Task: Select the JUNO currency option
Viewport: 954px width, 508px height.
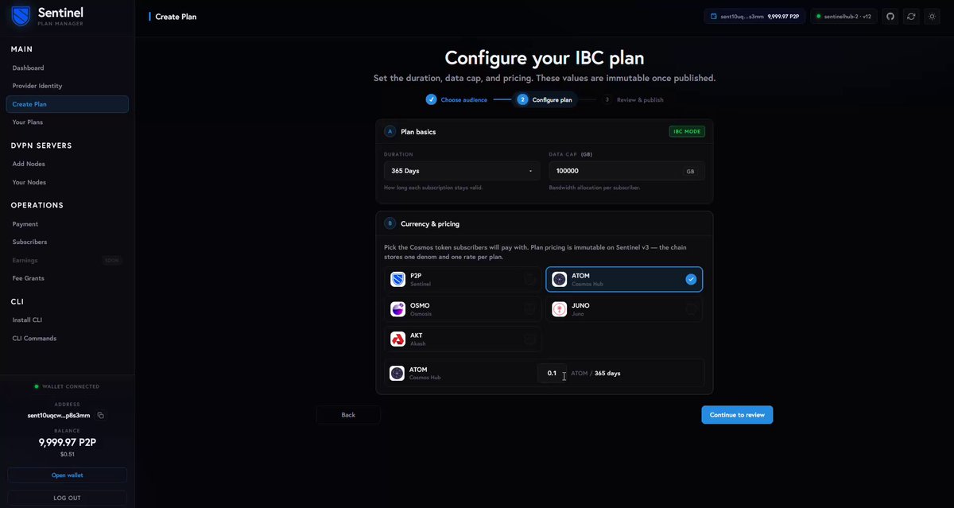Action: click(x=624, y=309)
